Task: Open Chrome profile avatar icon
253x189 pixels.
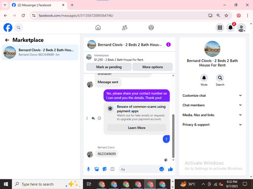Action: (238, 16)
